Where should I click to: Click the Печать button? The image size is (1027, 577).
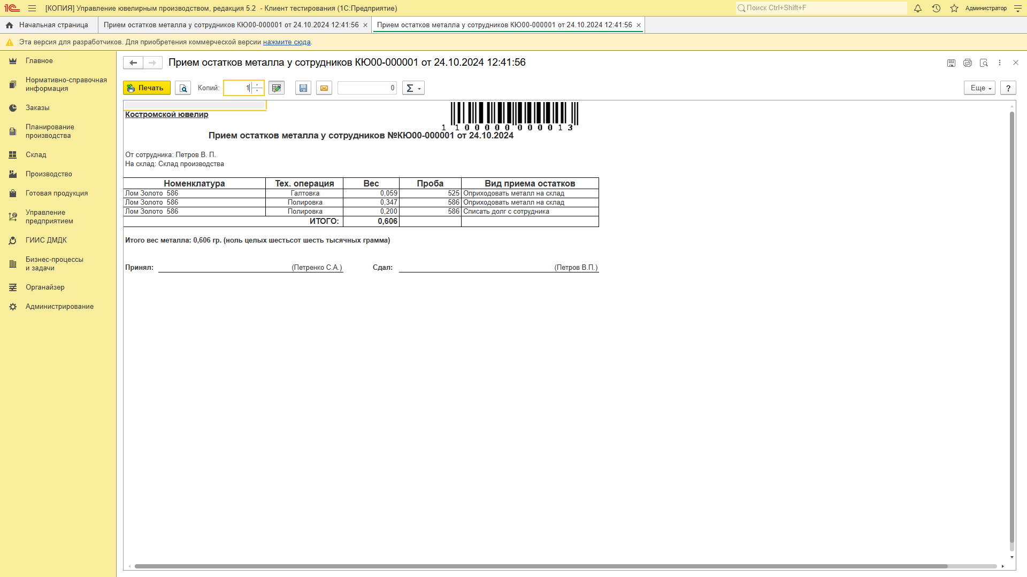[x=147, y=88]
